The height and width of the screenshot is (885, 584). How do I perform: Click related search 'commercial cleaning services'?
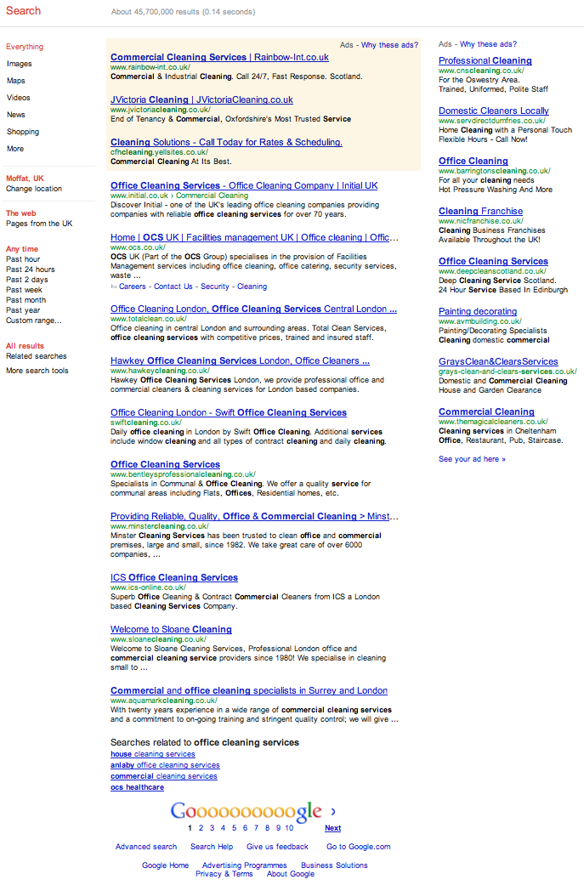[163, 777]
